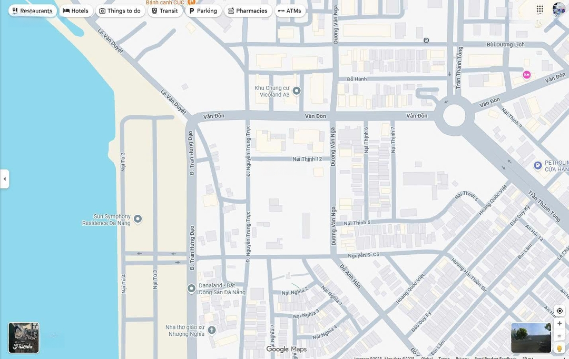Zoom in with the plus button
Viewport: 569px width, 359px height.
[x=560, y=324]
